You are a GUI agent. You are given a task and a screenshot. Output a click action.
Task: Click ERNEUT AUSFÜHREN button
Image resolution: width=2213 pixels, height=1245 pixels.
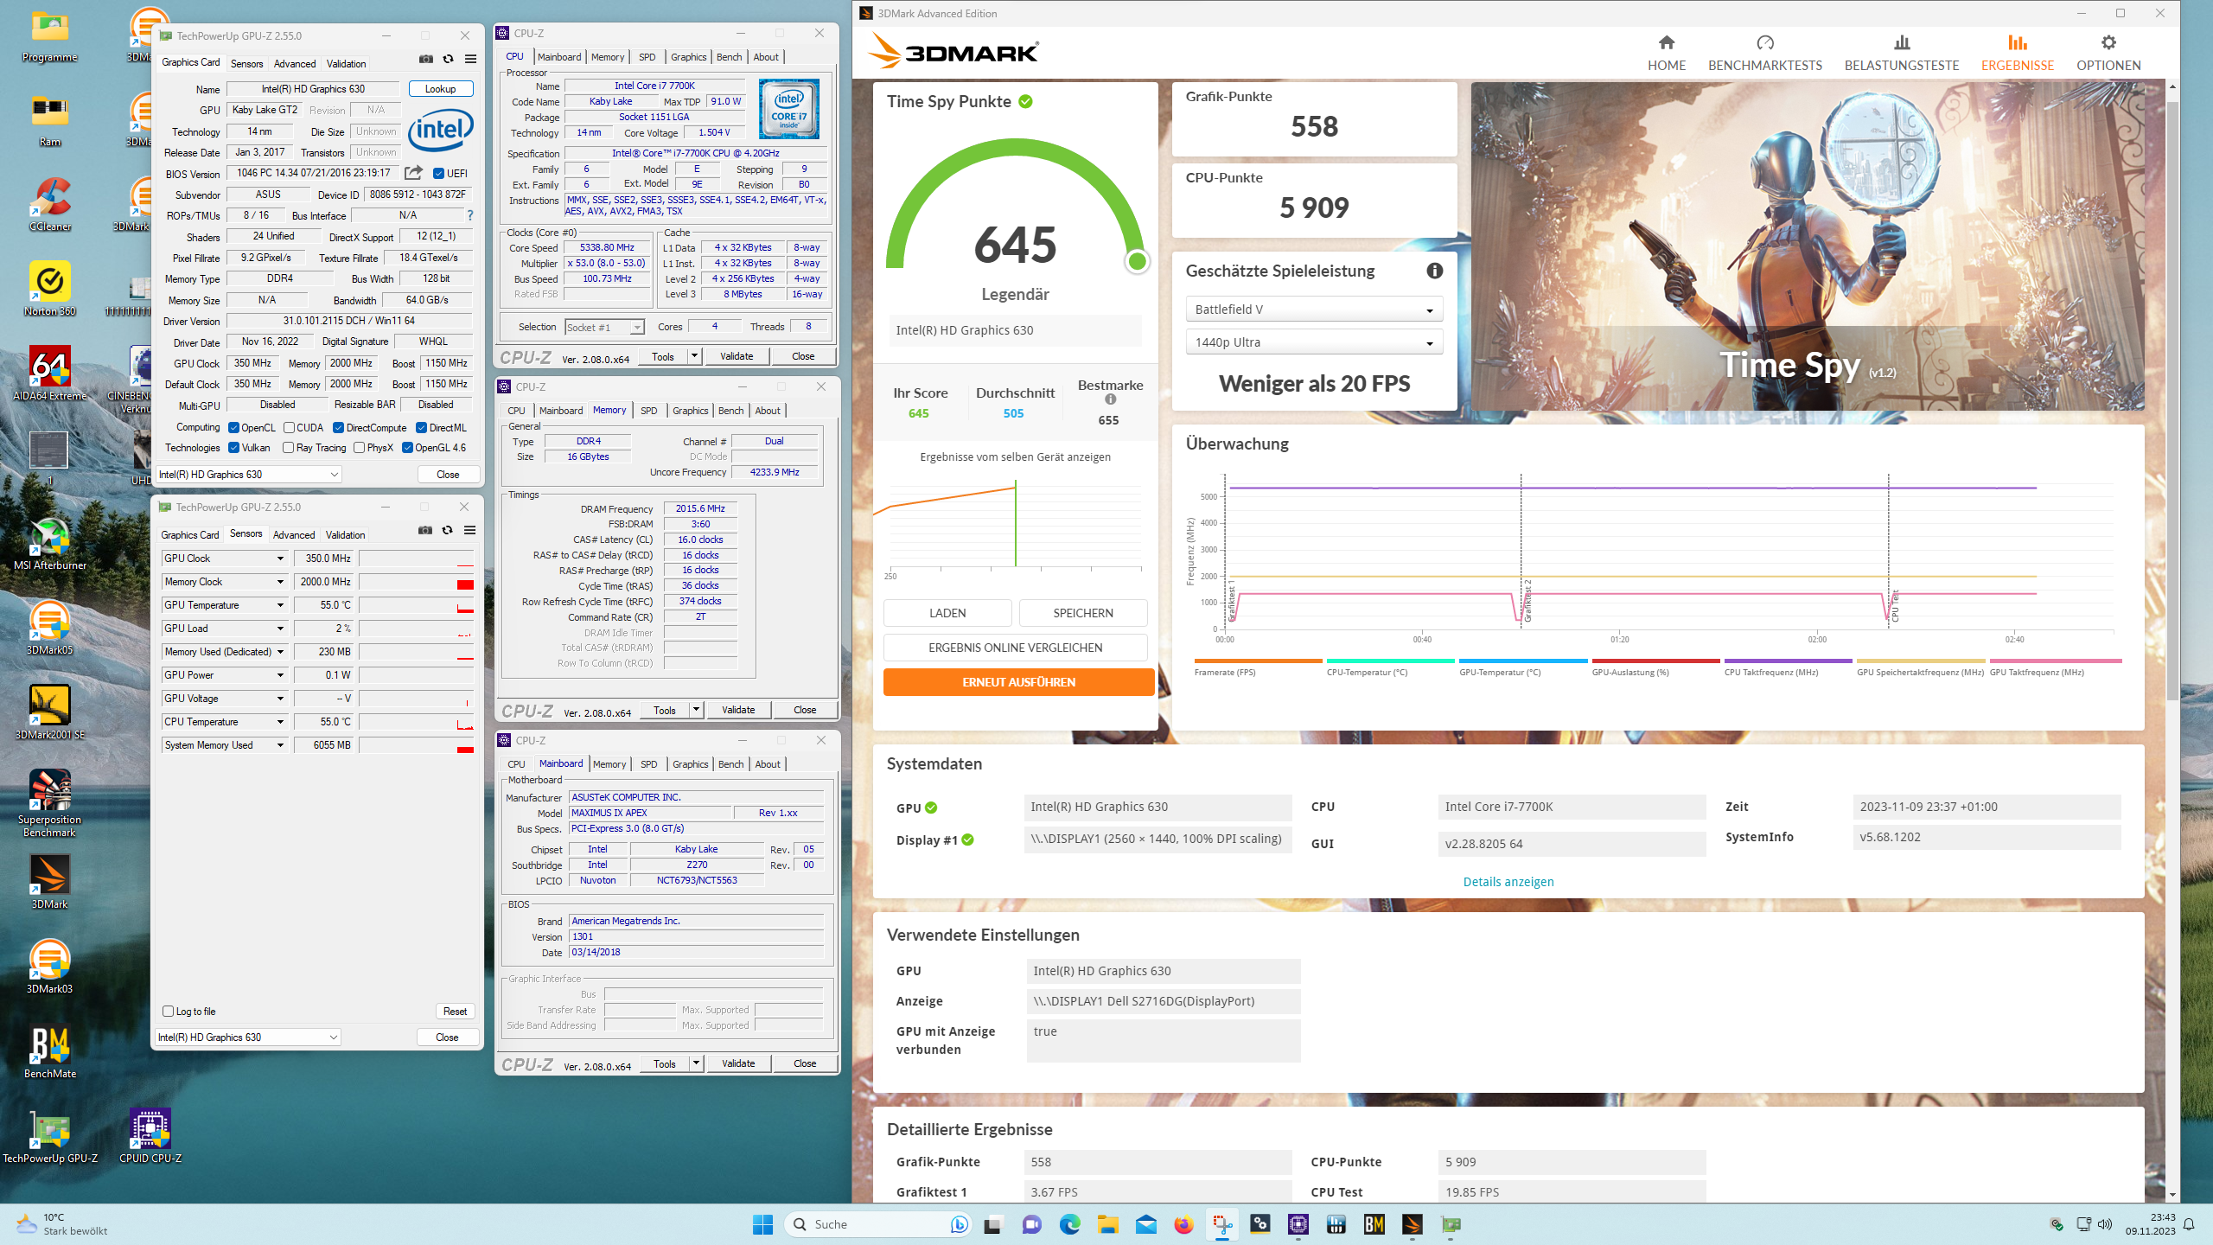(1018, 682)
